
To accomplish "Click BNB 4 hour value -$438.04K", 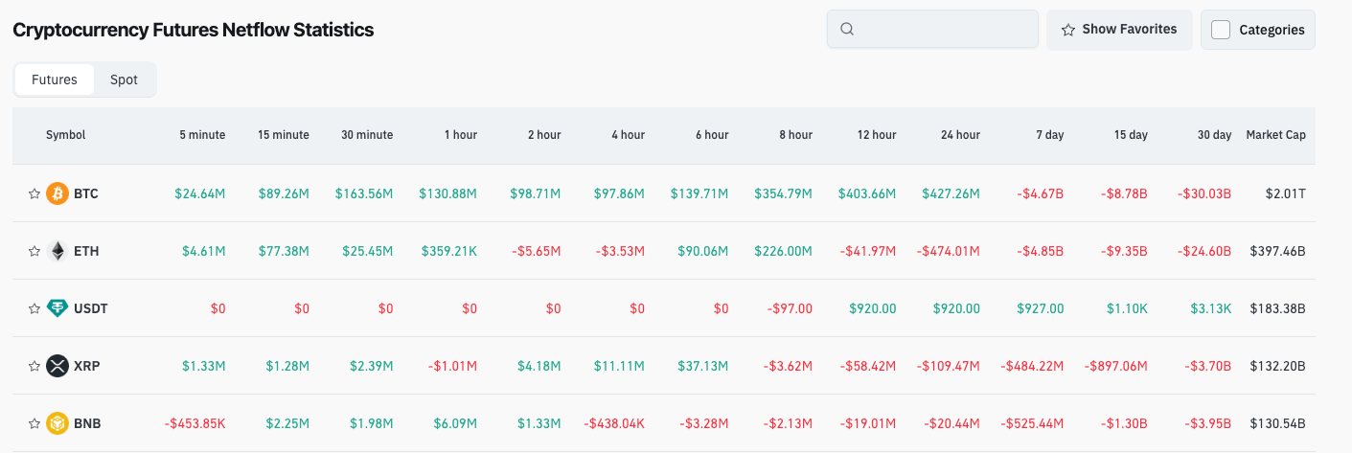I will pyautogui.click(x=614, y=423).
